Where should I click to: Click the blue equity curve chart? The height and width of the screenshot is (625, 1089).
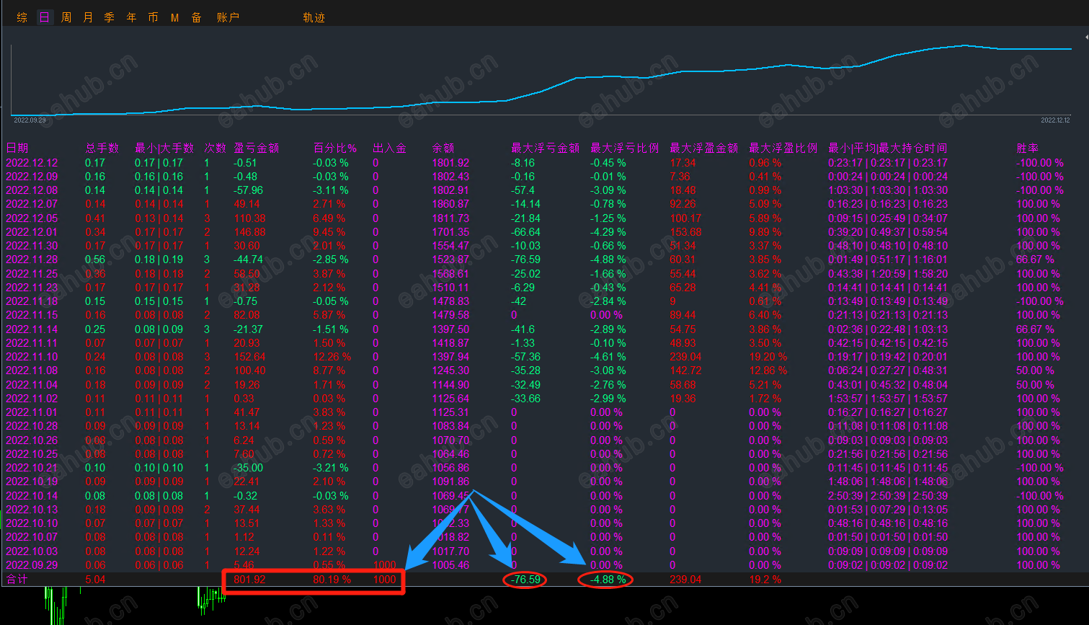coord(541,79)
